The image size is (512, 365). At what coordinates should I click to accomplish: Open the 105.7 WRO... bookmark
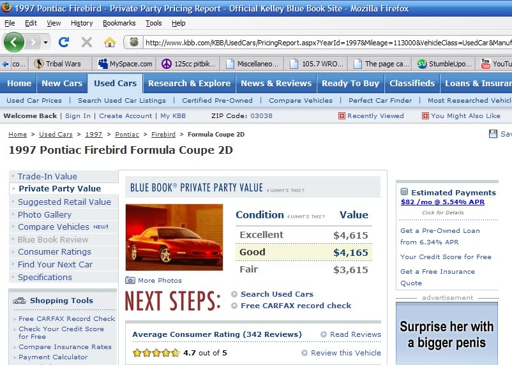click(x=317, y=64)
